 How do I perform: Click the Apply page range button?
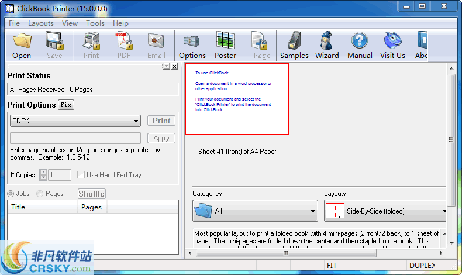(161, 138)
